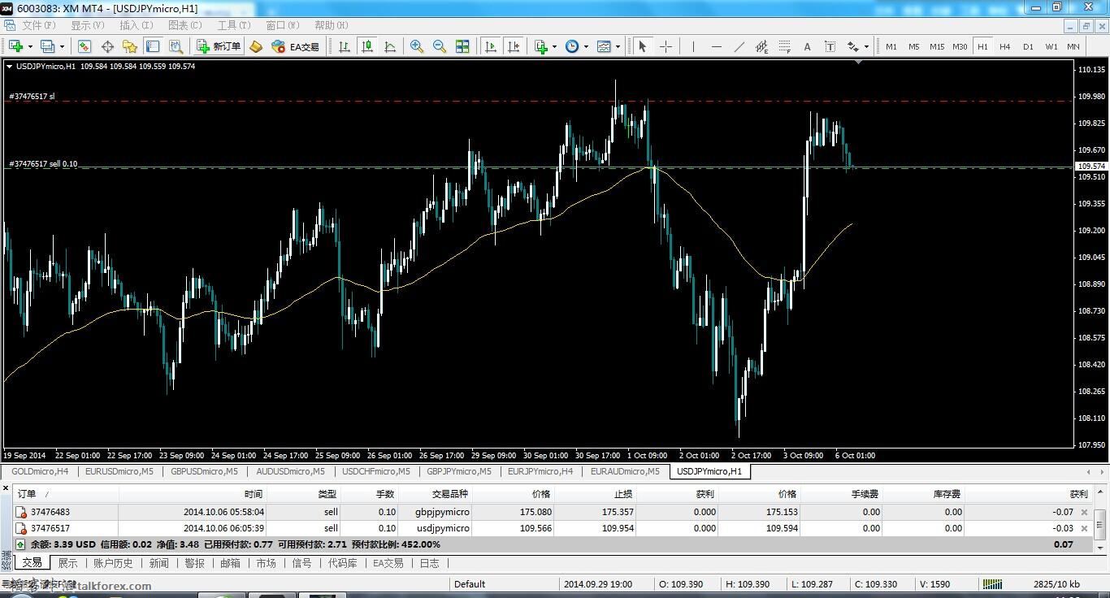The width and height of the screenshot is (1110, 598).
Task: Click the #37476517 sl stop-loss line label
Action: 33,96
